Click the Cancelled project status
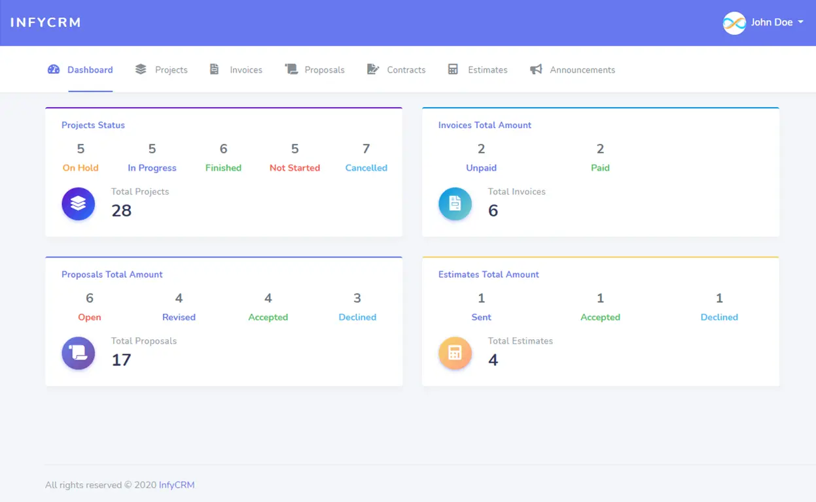This screenshot has height=502, width=816. (x=366, y=168)
